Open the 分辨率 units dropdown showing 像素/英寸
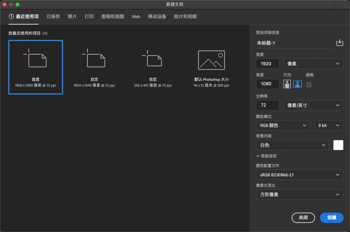Image resolution: width=350 pixels, height=232 pixels. (313, 105)
